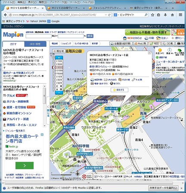The width and height of the screenshot is (186, 193).
Task: Open the search engine dropdown in search bar
Action: tap(116, 15)
